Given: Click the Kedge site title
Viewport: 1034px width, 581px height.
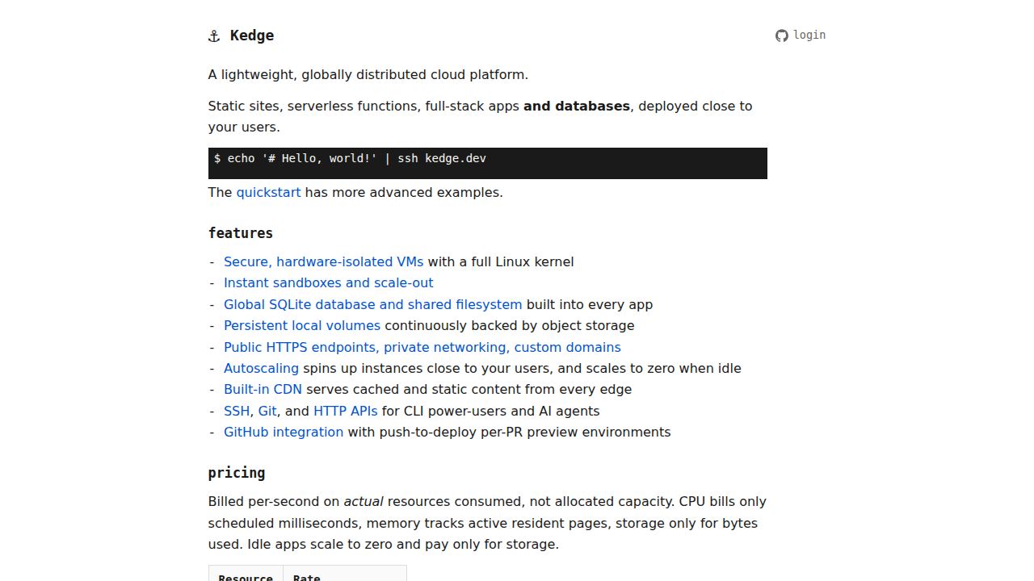Looking at the screenshot, I should pos(252,36).
